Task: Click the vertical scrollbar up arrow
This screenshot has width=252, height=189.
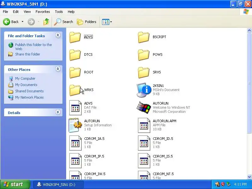Action: 249,30
